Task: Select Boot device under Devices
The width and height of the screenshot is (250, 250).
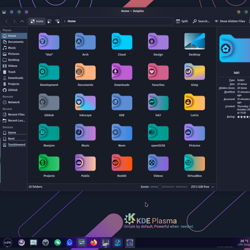Action: coord(14,139)
